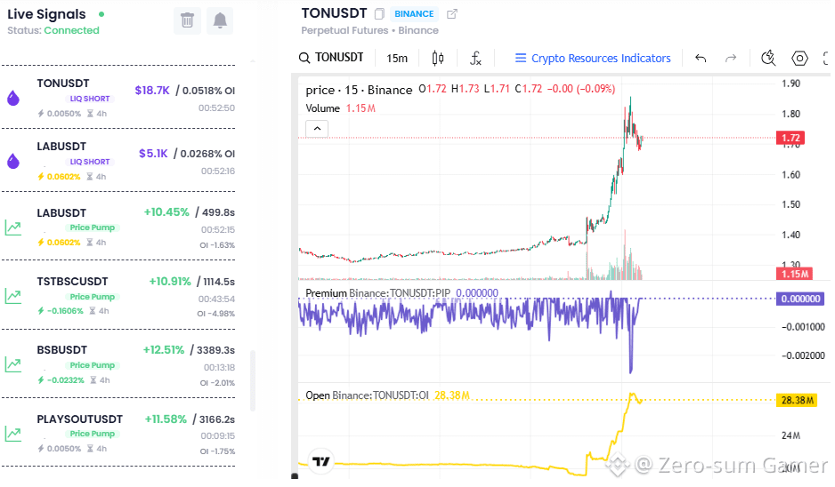Click the chart-up icon beside PLAYSOUTUSDT
Screen dimensions: 835x487
click(12, 434)
